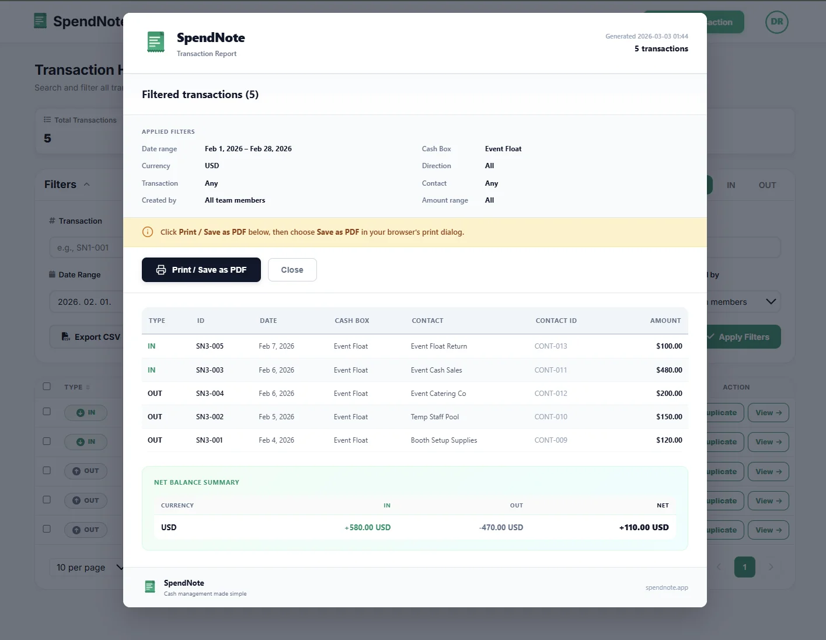Switch to the OUT tab filter
Screen dimensions: 826x640
767,185
